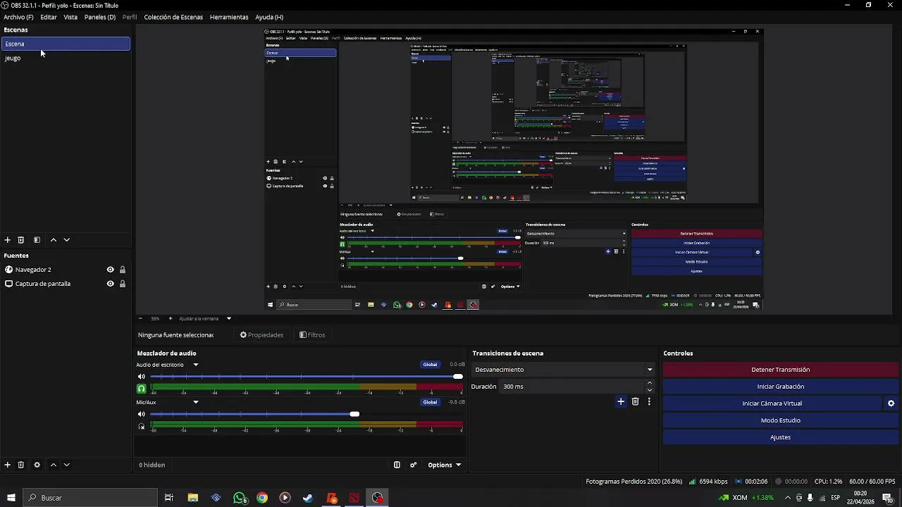Open source Filtros button
902x507 pixels.
coord(312,335)
